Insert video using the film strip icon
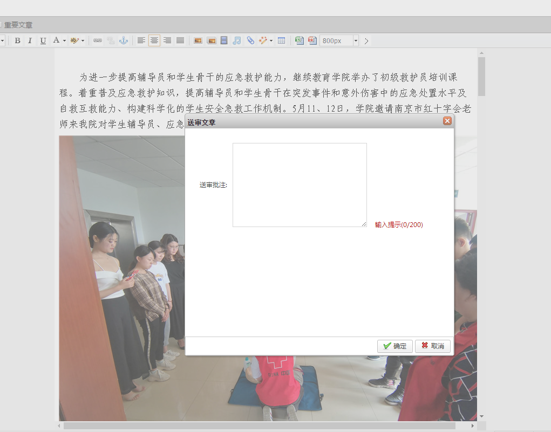 (x=224, y=41)
